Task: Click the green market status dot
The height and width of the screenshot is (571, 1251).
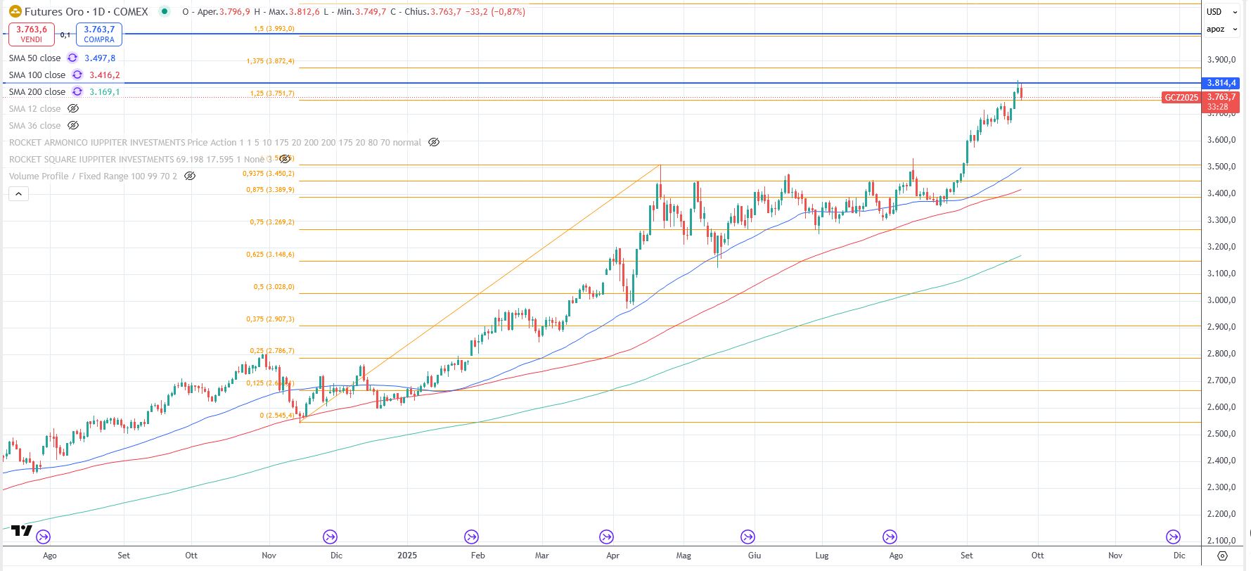Action: click(164, 11)
